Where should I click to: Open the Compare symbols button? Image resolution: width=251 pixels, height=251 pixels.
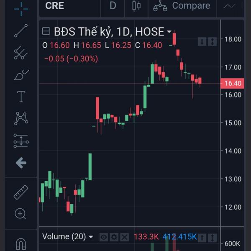point(182,6)
